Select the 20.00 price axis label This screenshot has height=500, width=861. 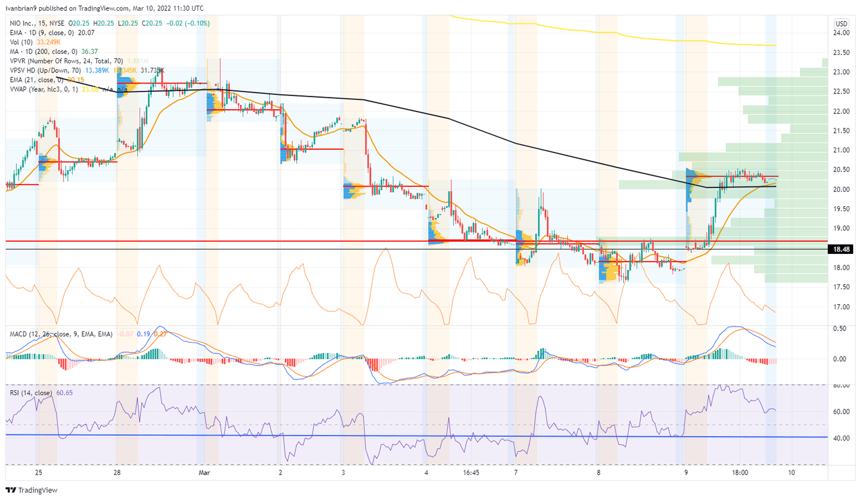841,189
